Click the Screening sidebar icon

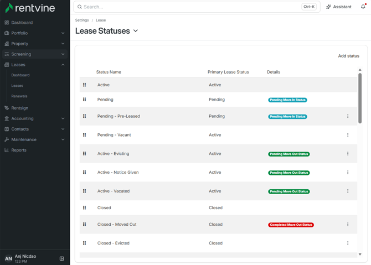pos(7,54)
